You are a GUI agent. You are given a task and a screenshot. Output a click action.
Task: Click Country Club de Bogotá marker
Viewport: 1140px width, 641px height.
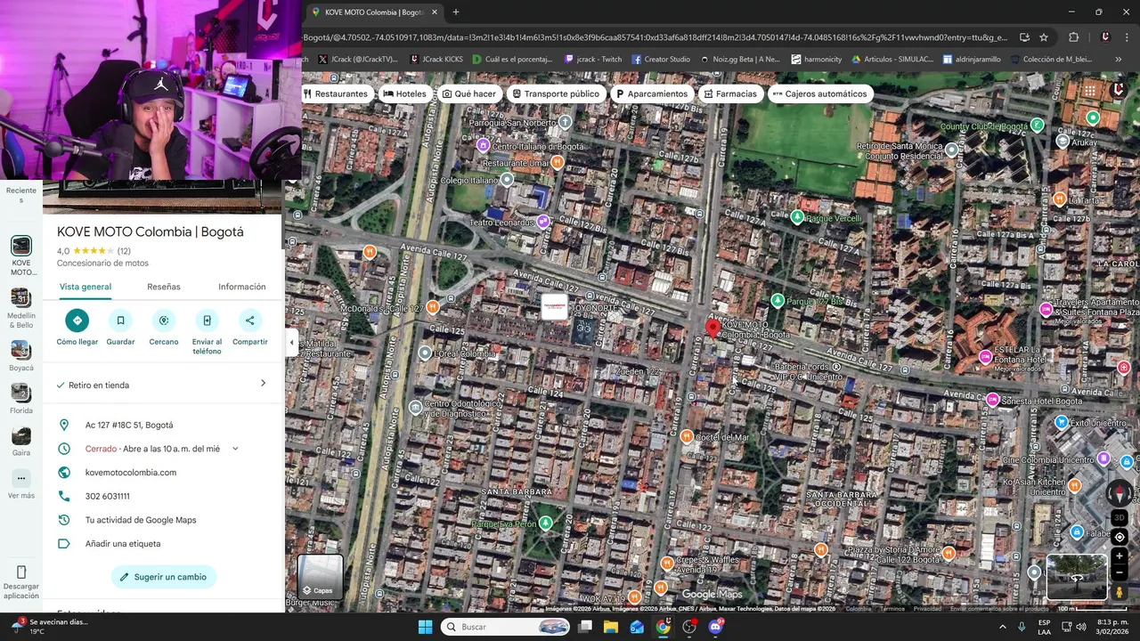1038,125
